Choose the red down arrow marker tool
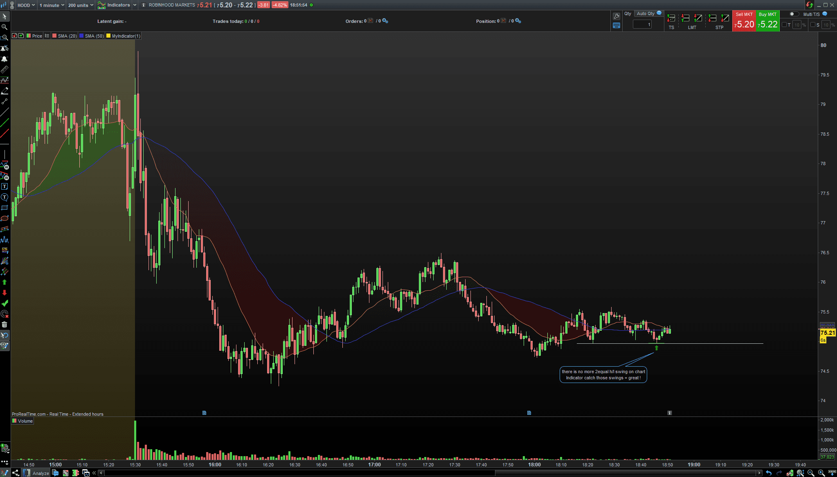Screen dimensions: 837x477 (x=4, y=293)
